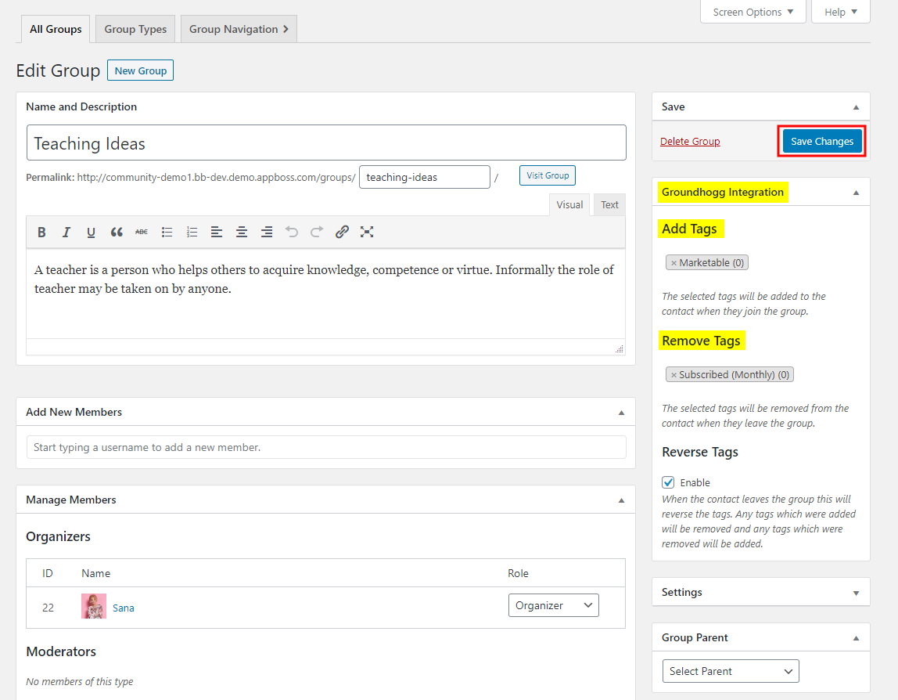Create a numbered list
Viewport: 898px width, 700px height.
point(192,232)
